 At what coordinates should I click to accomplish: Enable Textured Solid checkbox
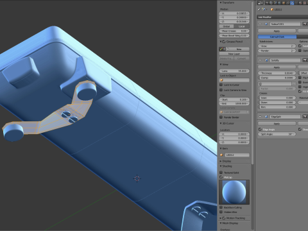tap(221, 173)
